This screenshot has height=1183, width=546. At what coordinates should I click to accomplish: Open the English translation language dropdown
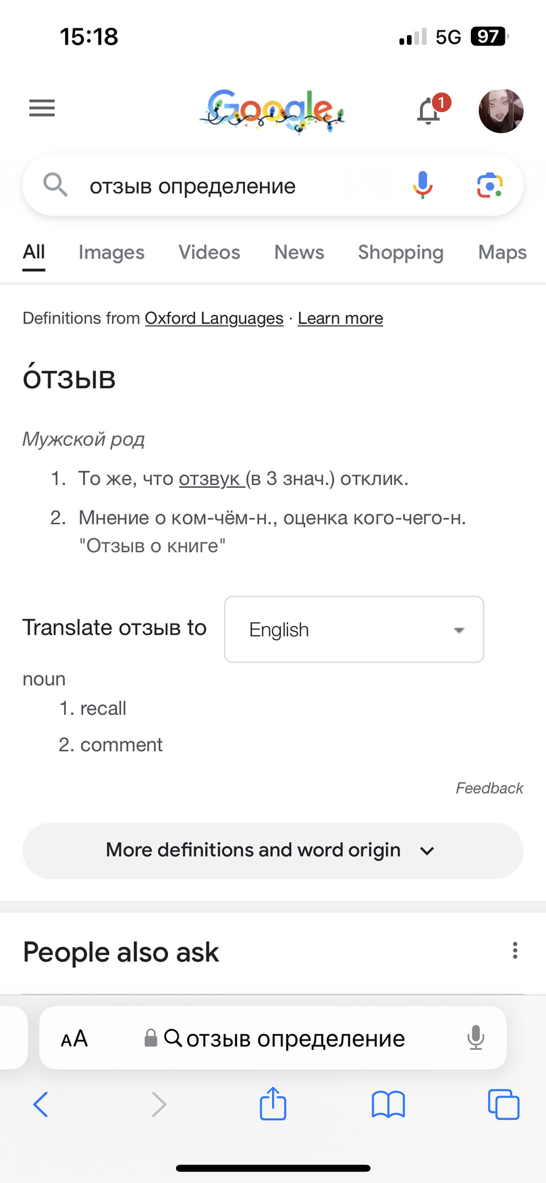tap(354, 629)
